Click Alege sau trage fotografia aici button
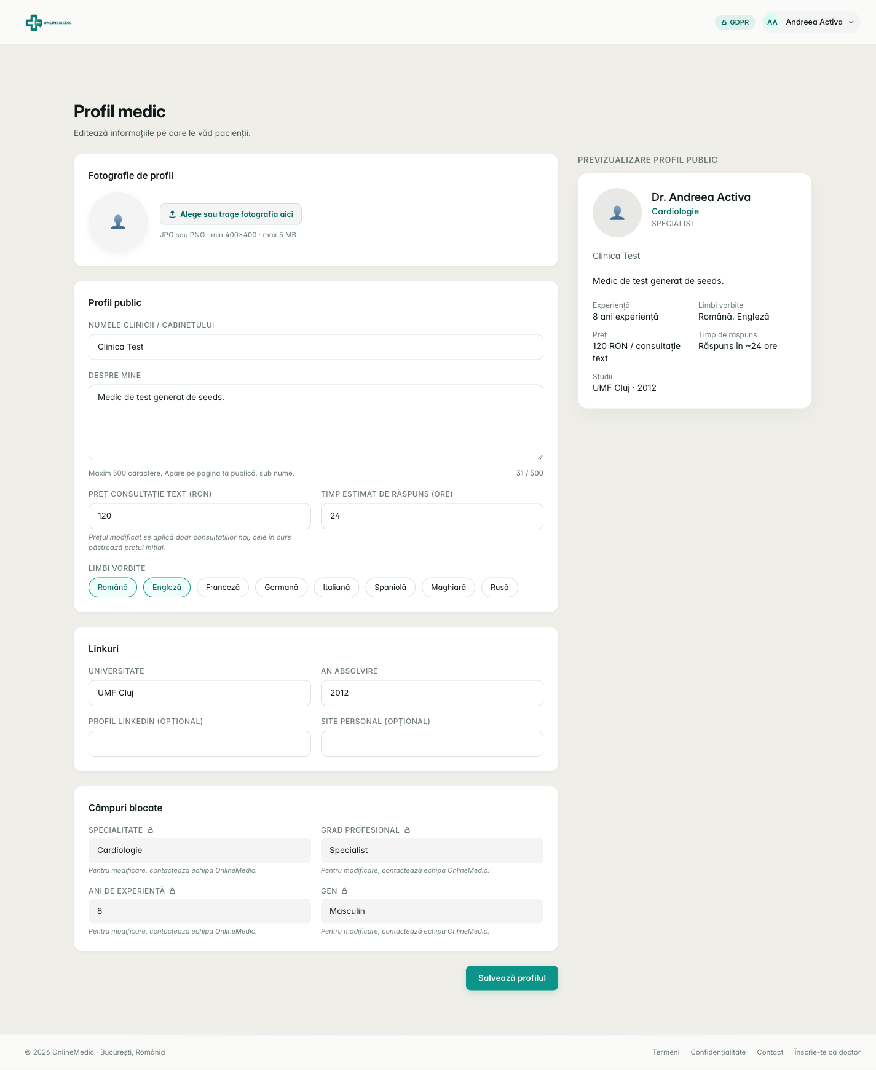Image resolution: width=876 pixels, height=1070 pixels. 231,214
